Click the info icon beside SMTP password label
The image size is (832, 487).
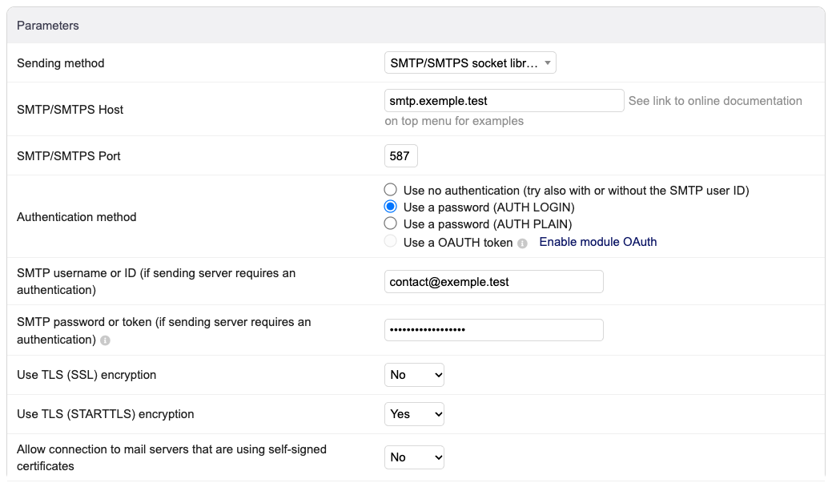click(105, 340)
